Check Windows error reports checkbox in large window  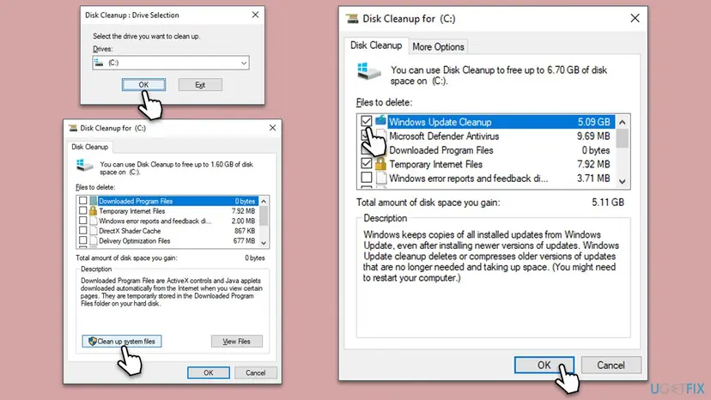367,178
